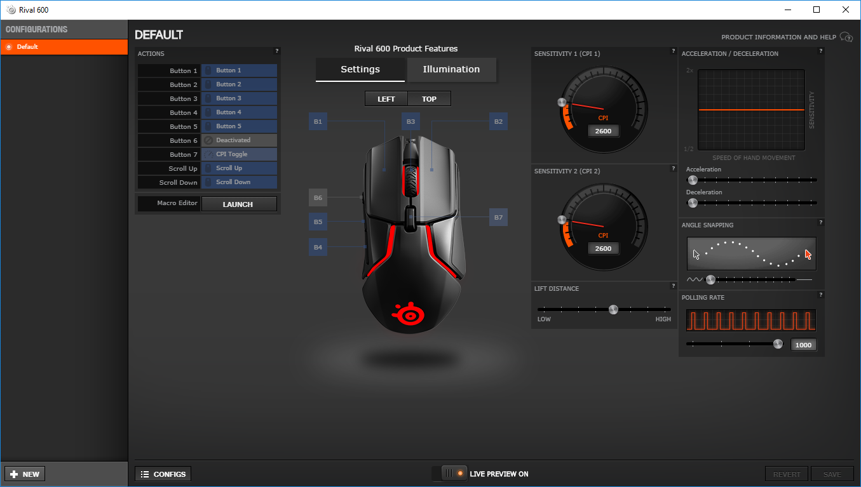Open help for Angle Snapping panel
Viewport: 861px width, 487px height.
point(821,222)
